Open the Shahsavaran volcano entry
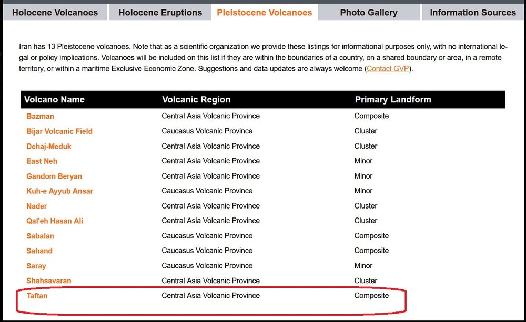Viewport: 526px width, 322px height. (49, 281)
